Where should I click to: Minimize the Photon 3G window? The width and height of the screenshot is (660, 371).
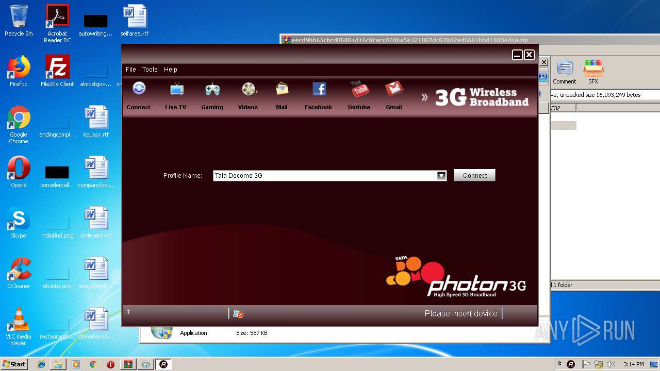[517, 55]
